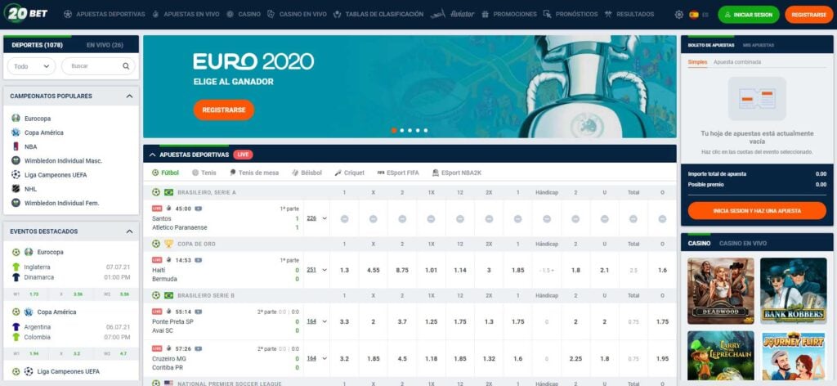Click the Tenis ball icon
The height and width of the screenshot is (386, 837).
[x=195, y=173]
